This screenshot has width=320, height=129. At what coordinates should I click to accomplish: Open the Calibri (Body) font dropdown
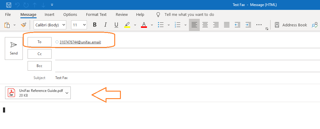(50, 25)
